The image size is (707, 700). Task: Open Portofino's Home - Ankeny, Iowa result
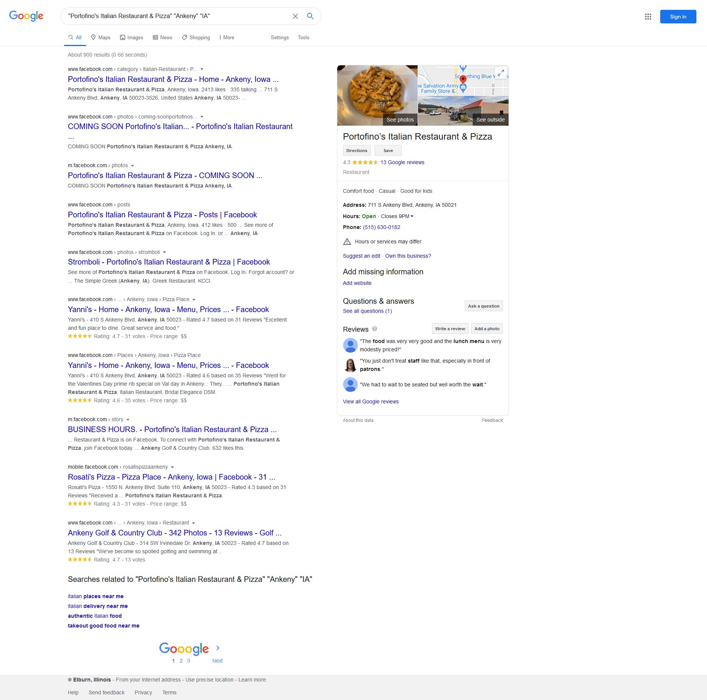[173, 79]
